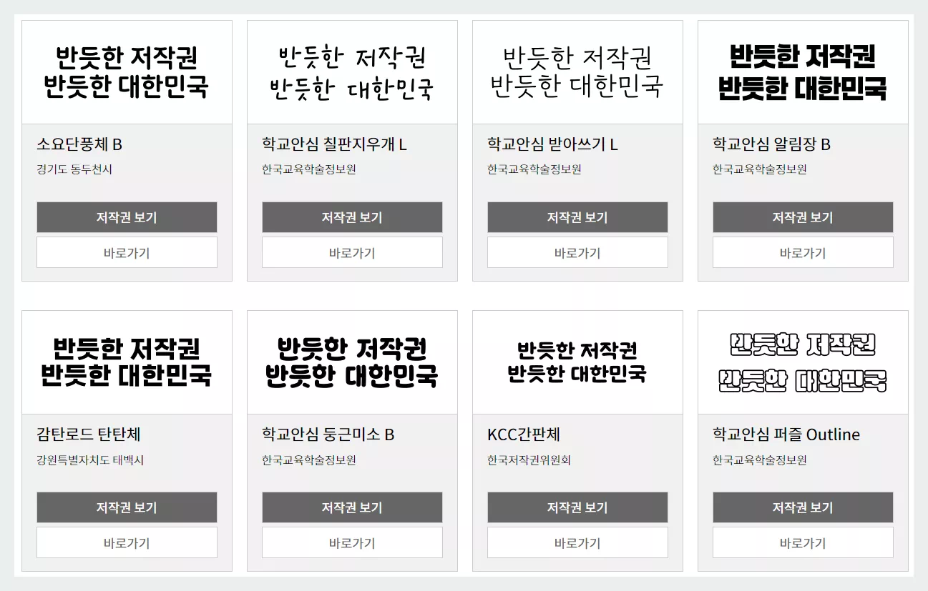Screen dimensions: 928x591
Task: Click 바로가기 under 소요단풍체 B
Action: tap(127, 252)
